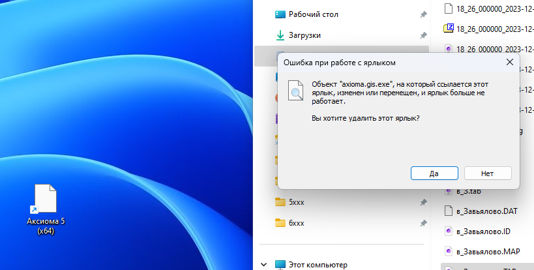Click the Загрузки download arrow icon

(x=280, y=35)
